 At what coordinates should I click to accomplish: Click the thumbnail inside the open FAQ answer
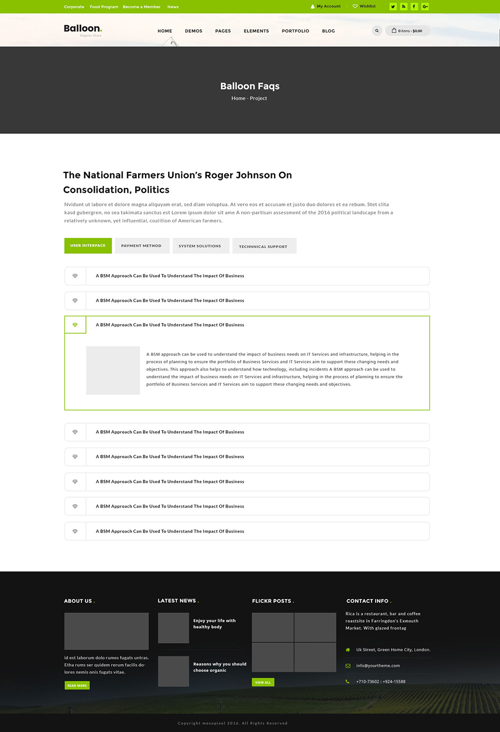pyautogui.click(x=113, y=370)
